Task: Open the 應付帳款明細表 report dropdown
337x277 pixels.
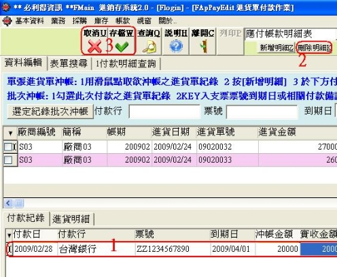Action: [x=291, y=34]
